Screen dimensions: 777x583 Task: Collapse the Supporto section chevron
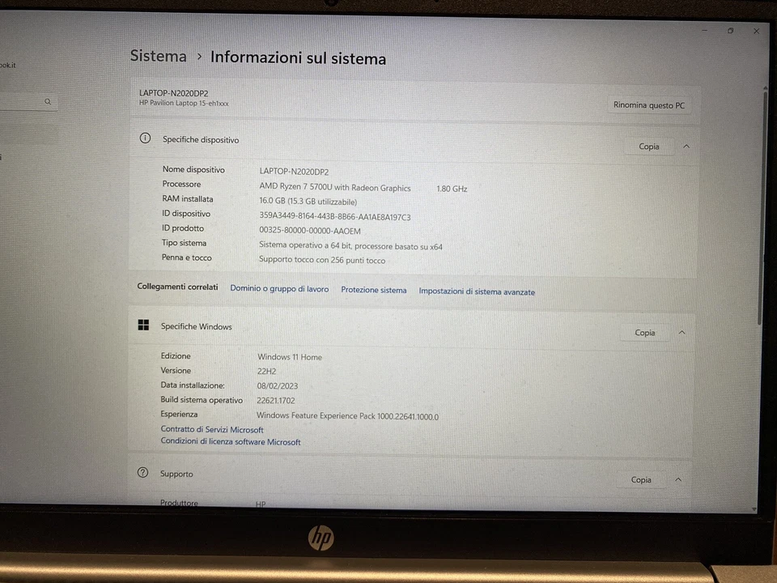pos(677,479)
